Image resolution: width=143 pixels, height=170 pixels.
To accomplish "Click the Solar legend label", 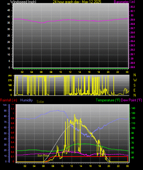I will (x=40, y=102).
